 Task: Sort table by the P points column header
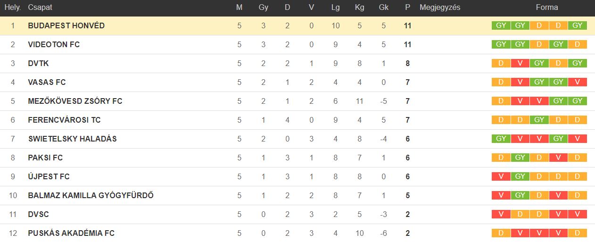coord(407,8)
